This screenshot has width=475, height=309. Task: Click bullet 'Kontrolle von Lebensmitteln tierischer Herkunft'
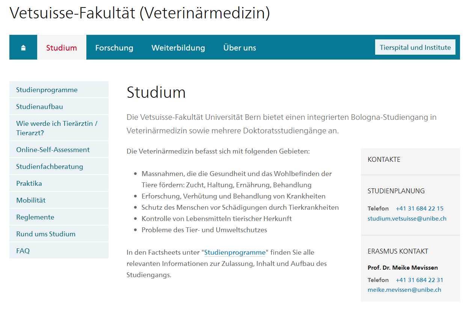click(217, 219)
